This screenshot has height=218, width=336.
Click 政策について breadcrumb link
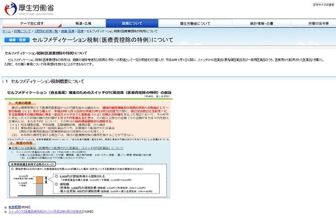click(x=22, y=31)
